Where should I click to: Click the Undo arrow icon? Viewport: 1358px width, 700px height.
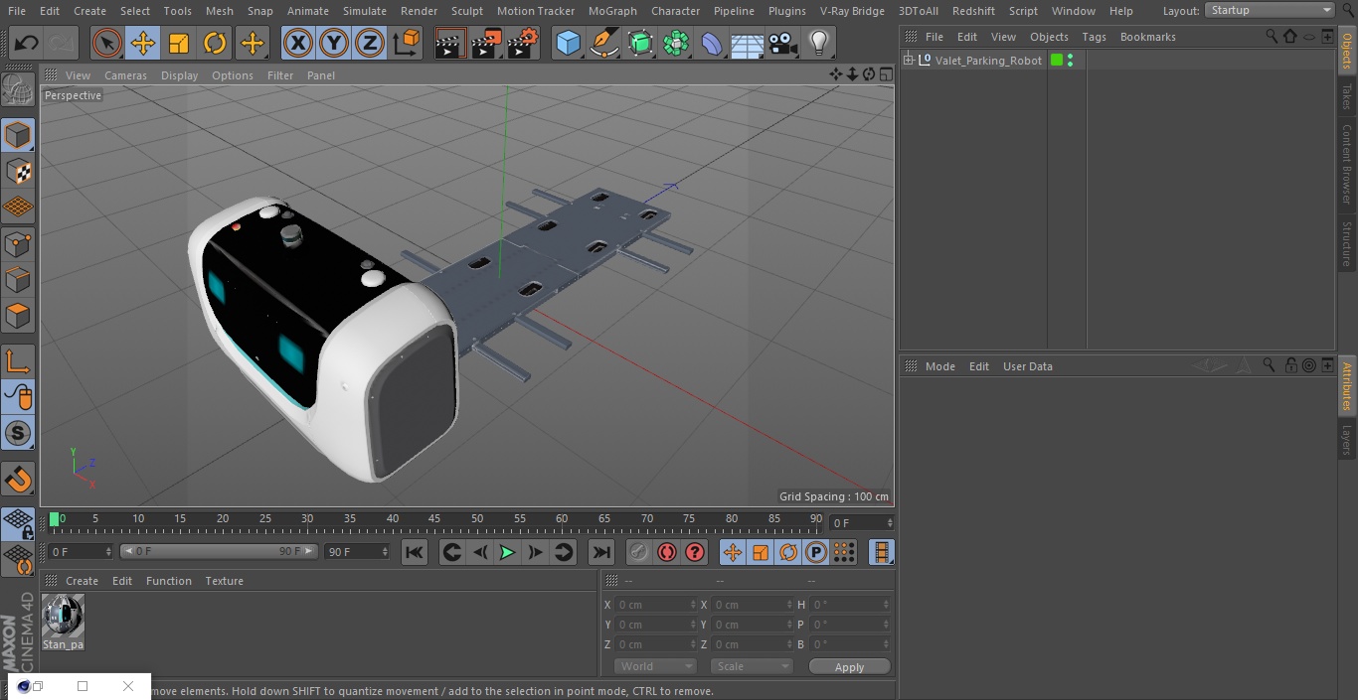point(27,43)
